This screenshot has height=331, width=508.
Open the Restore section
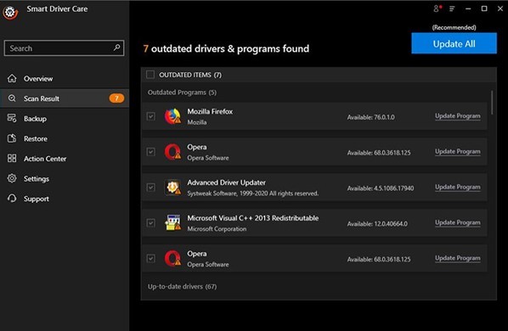point(65,138)
